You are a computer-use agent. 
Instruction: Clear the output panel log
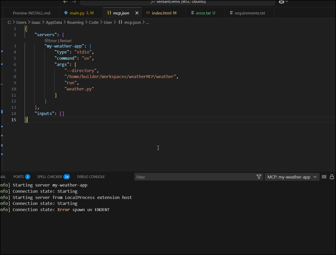coord(324,177)
